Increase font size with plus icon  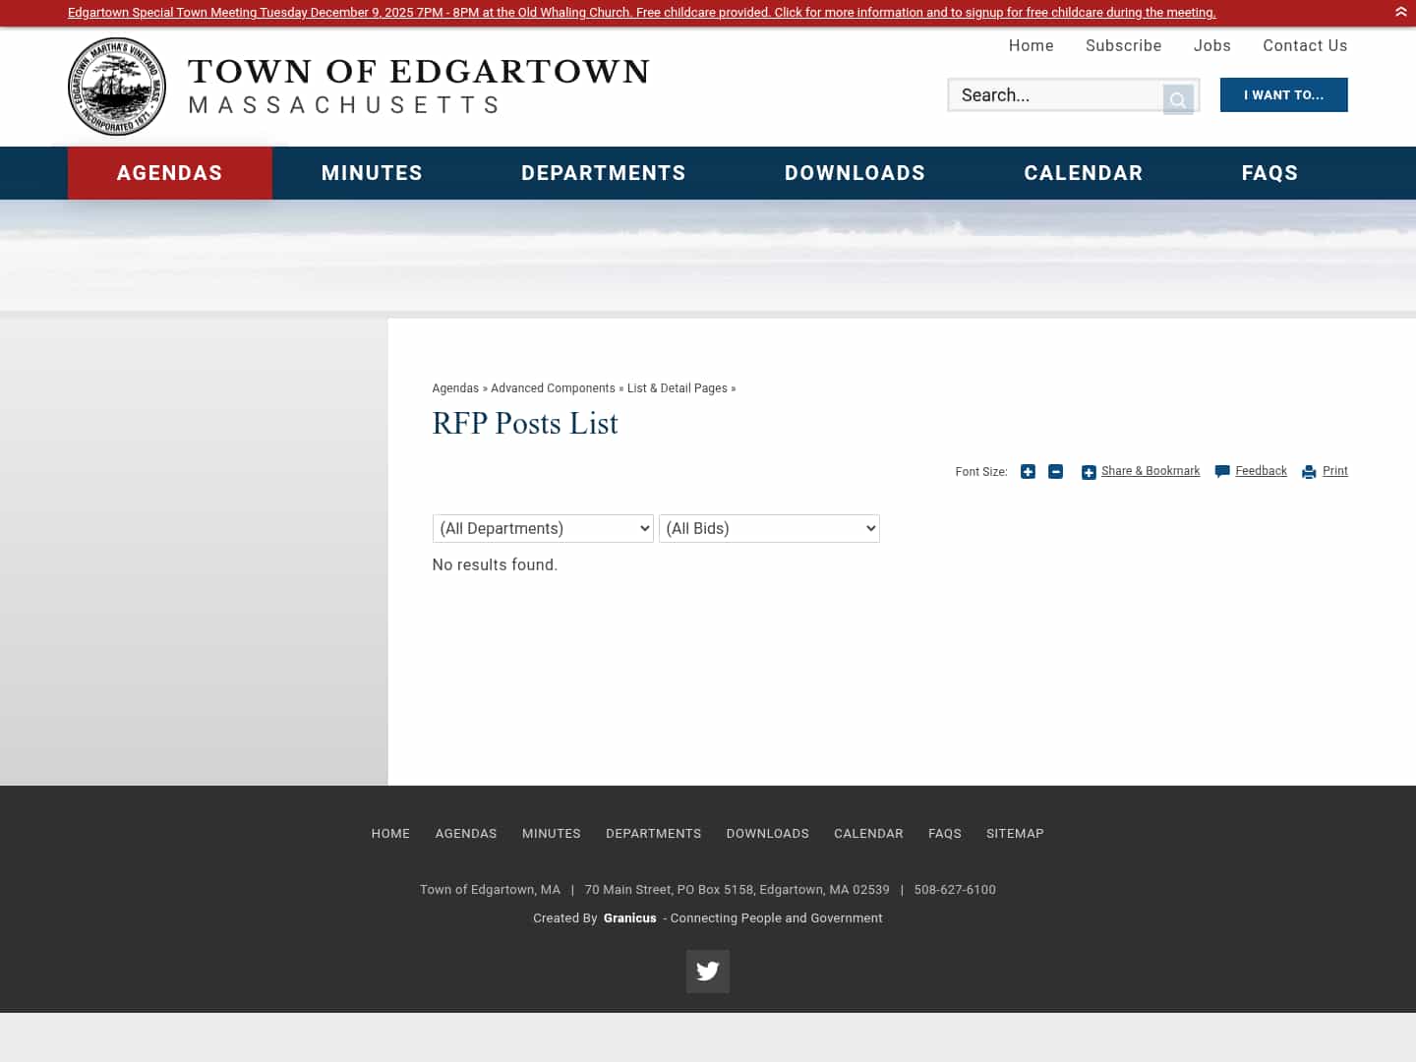(x=1028, y=472)
